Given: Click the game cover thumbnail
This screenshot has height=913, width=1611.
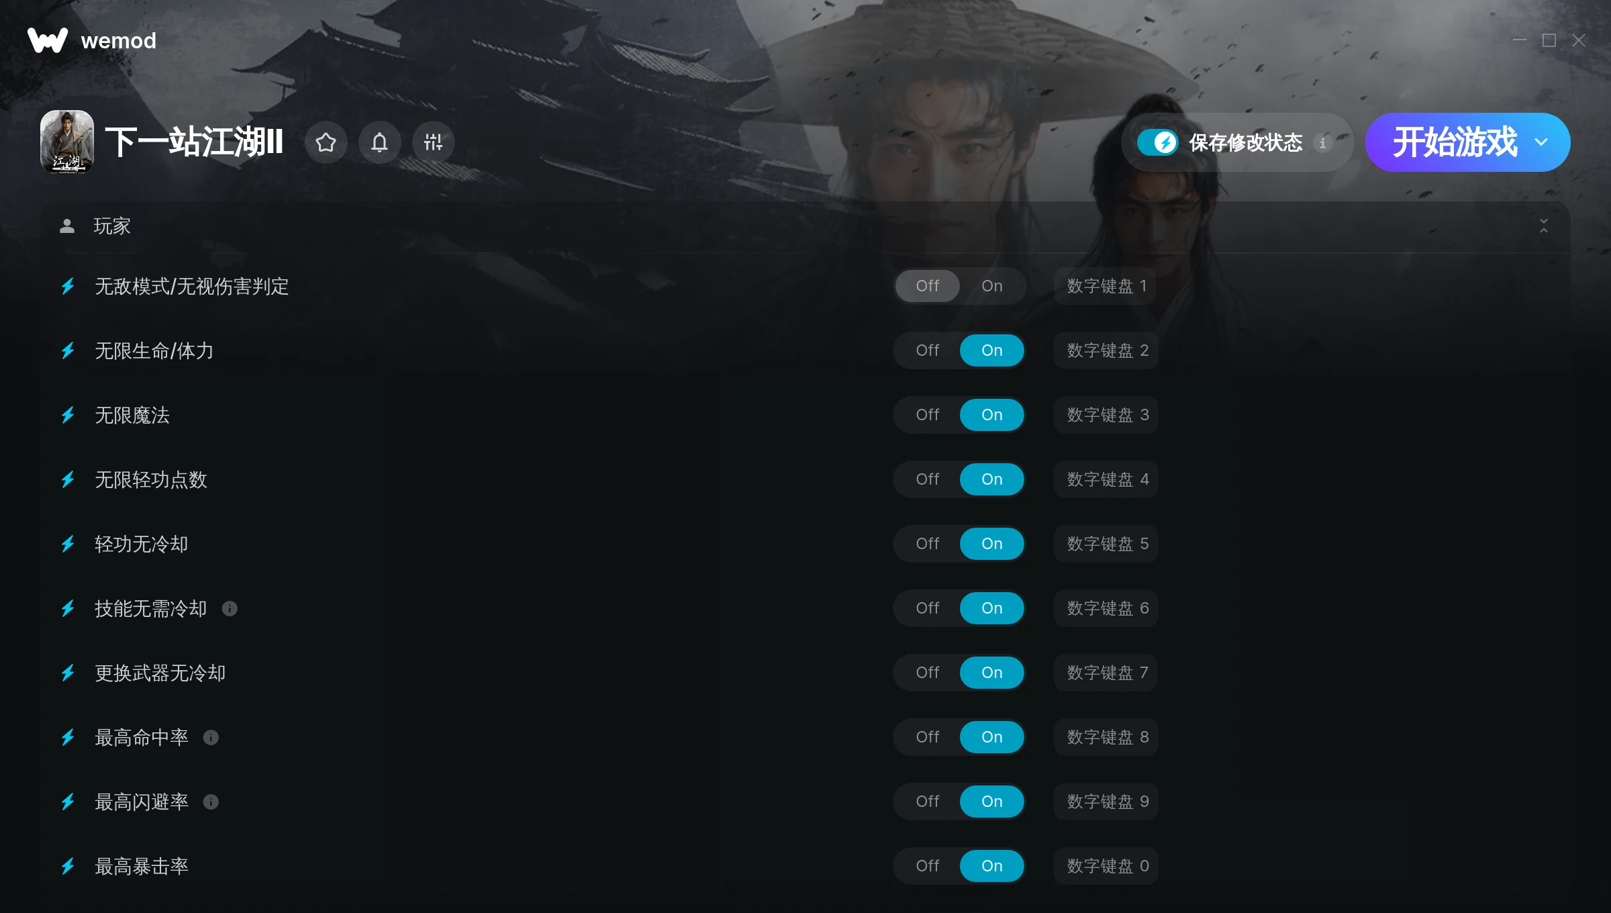Looking at the screenshot, I should pos(67,142).
